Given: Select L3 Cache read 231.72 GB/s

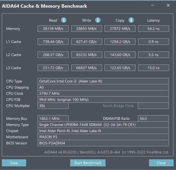Looking at the screenshot, I should click(x=53, y=68).
